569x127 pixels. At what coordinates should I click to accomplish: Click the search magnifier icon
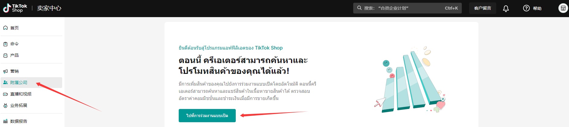point(359,8)
